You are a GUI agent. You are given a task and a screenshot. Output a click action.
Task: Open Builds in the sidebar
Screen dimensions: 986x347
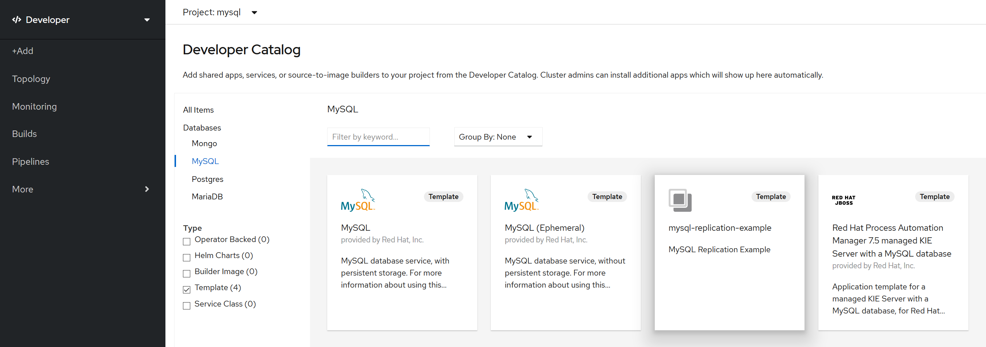tap(24, 134)
